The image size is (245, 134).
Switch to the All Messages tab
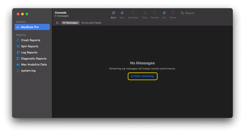click(x=70, y=23)
